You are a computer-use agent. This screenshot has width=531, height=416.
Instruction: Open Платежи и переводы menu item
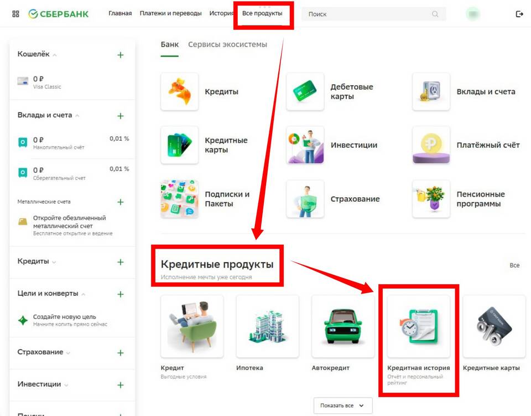pyautogui.click(x=170, y=13)
